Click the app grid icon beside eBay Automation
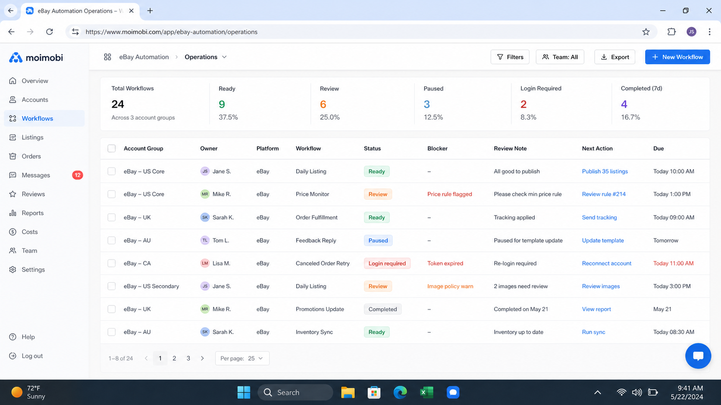Viewport: 721px width, 405px height. point(107,57)
